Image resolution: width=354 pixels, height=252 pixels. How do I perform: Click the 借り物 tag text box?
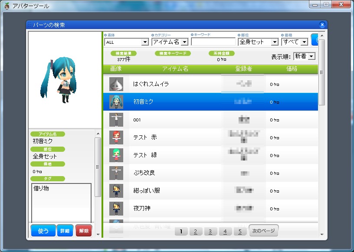(x=61, y=203)
